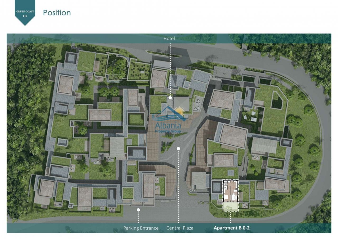
Task: Select the dense forest on the left
Action: point(24,119)
